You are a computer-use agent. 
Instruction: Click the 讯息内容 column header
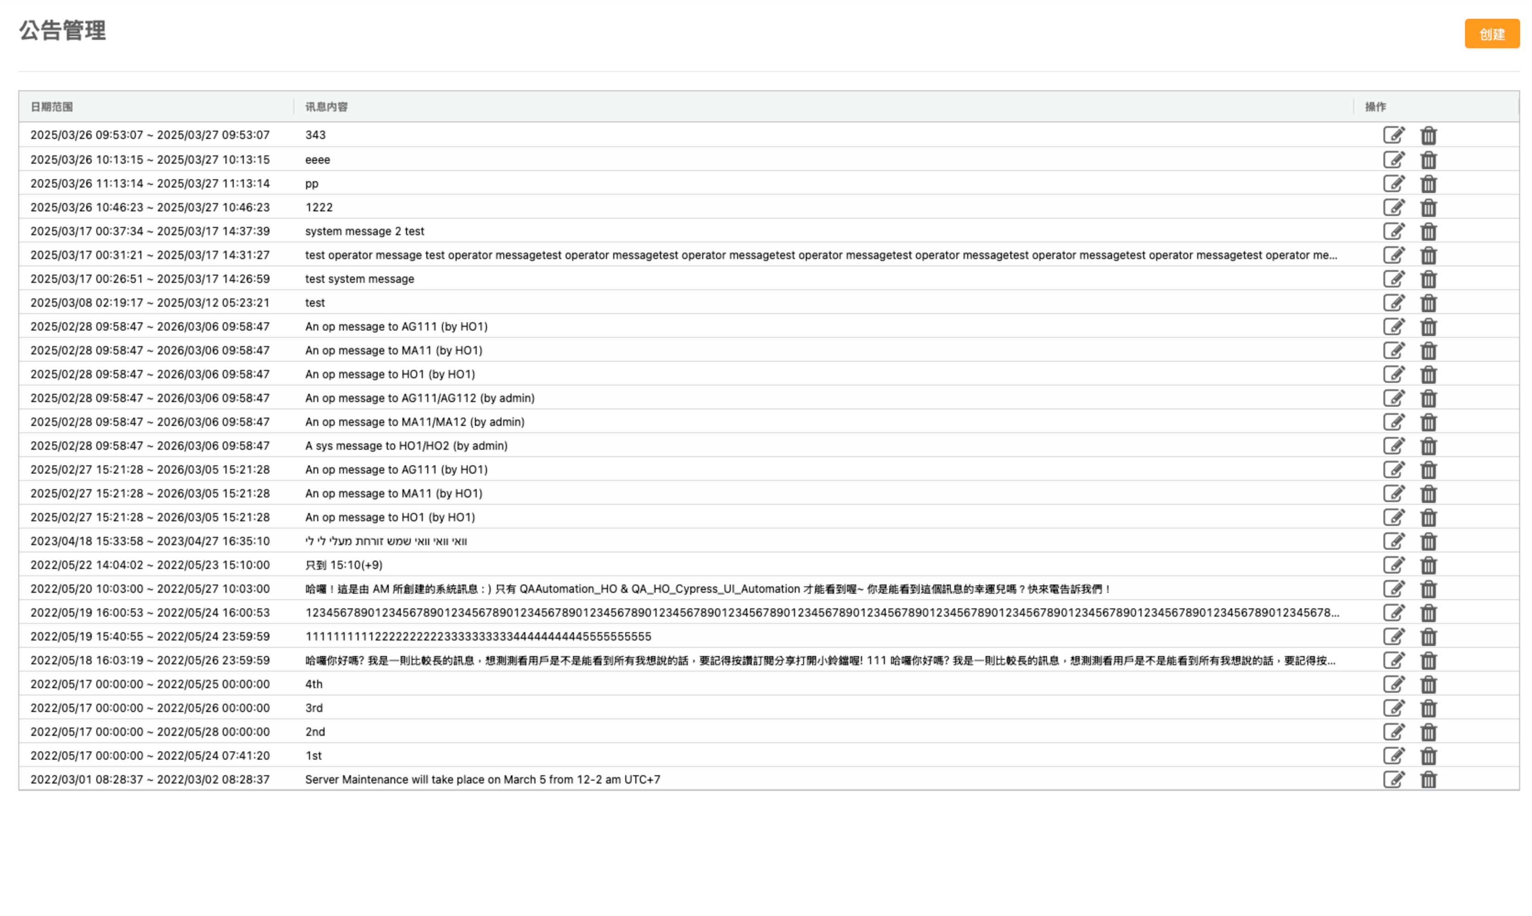tap(326, 107)
